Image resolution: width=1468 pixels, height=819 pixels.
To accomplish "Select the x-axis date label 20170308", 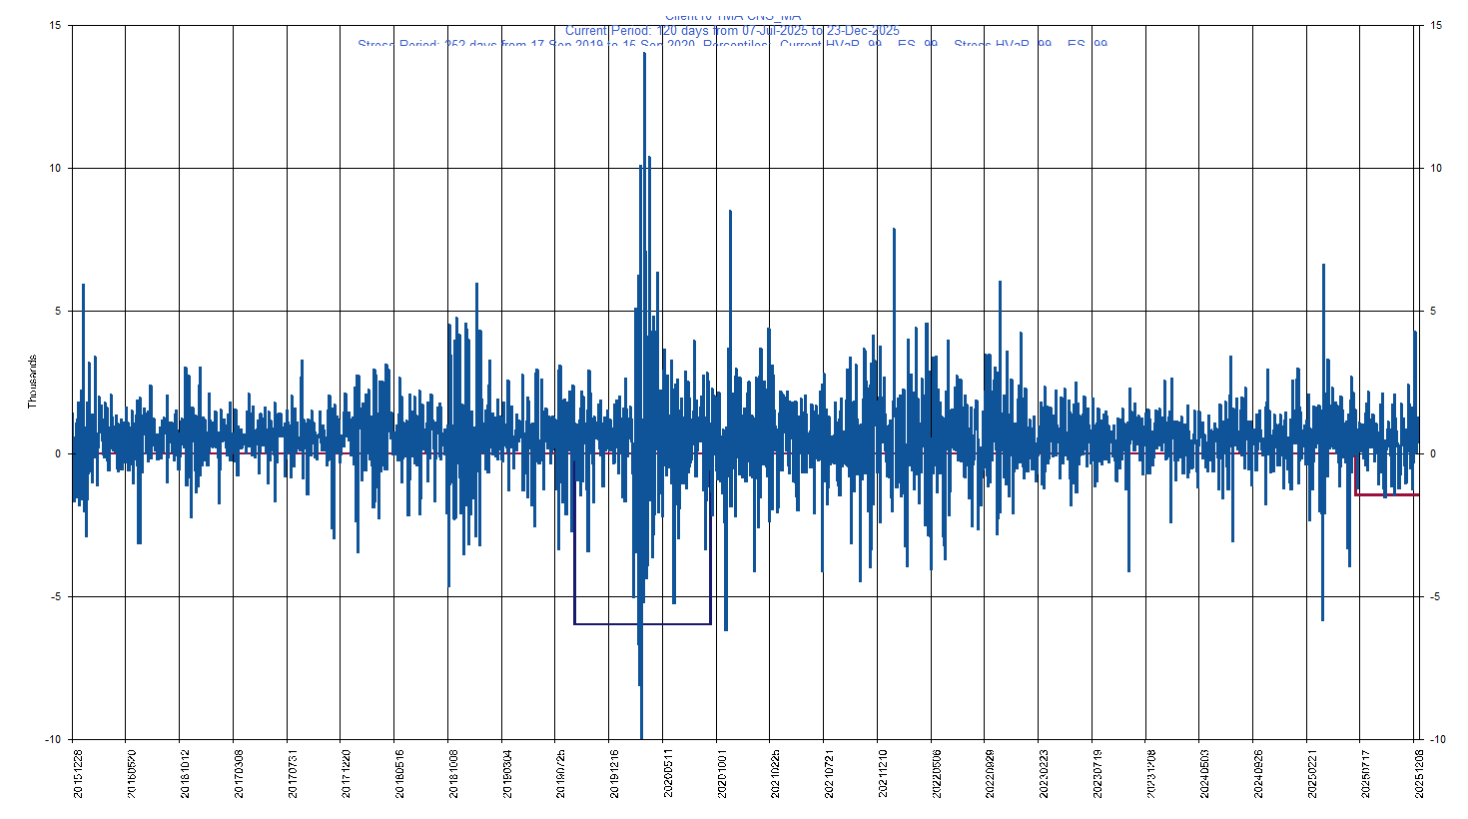I will (239, 773).
